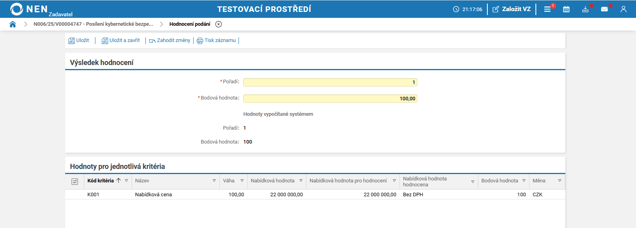Discard changes with Zahodit změny
This screenshot has height=228, width=636.
[170, 40]
